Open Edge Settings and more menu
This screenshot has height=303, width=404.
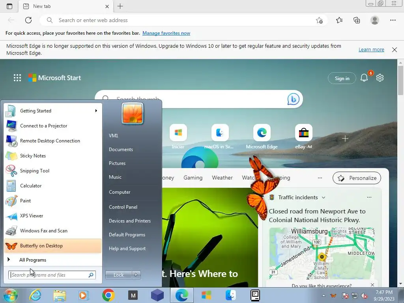(393, 20)
